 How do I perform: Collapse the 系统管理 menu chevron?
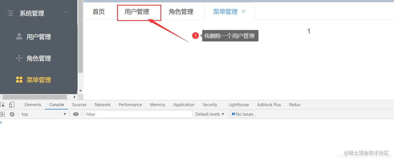tap(66, 12)
